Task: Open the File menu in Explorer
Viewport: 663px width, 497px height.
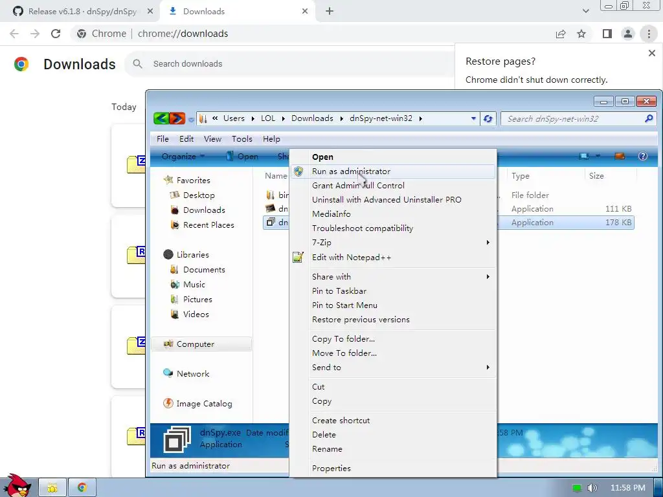Action: tap(163, 139)
